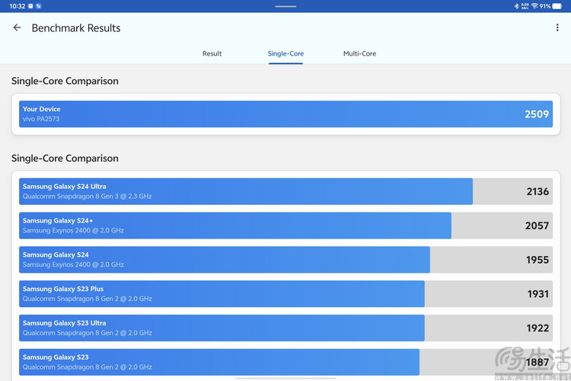Switch to the Result tab
This screenshot has height=381, width=571.
pos(212,53)
